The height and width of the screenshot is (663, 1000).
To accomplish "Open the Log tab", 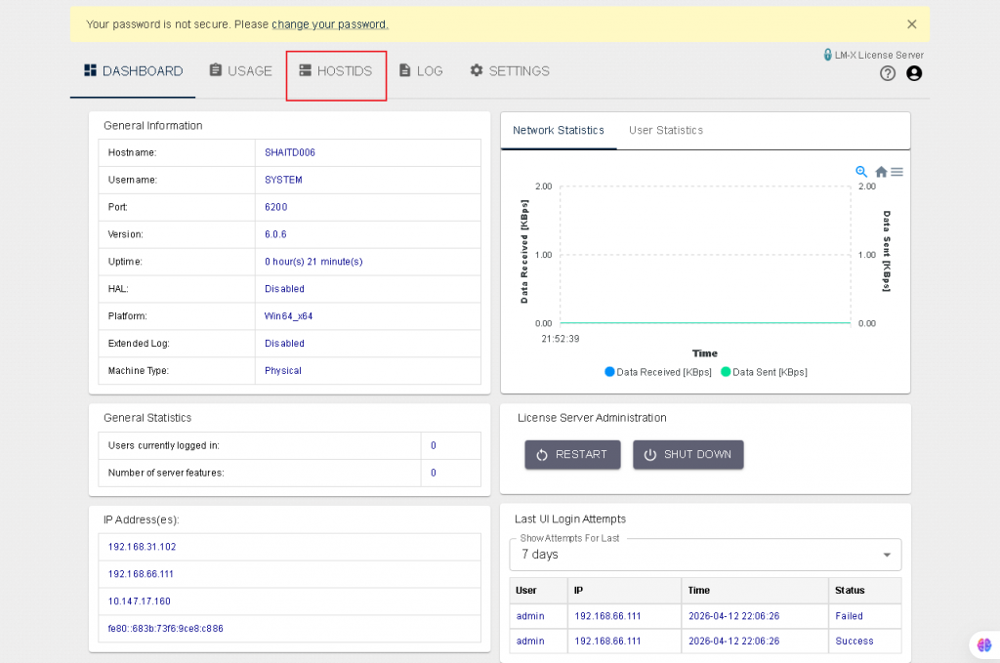I will (421, 71).
